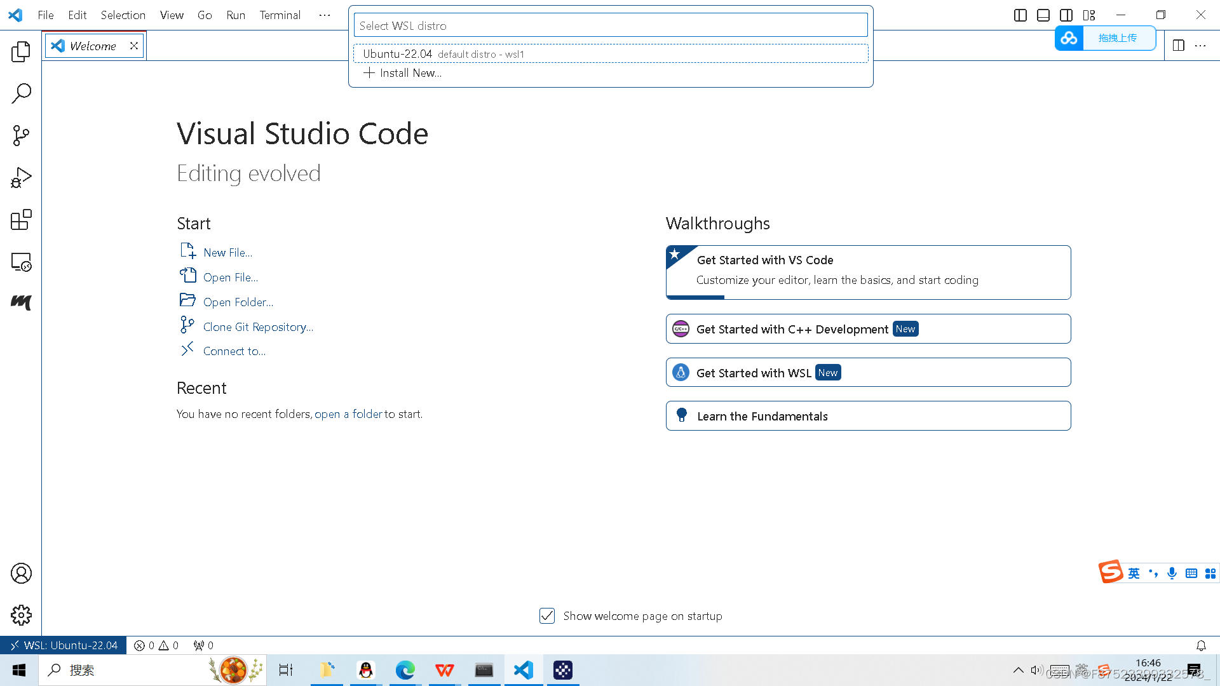Screen dimensions: 1220x686
Task: Click the Open File... link
Action: pyautogui.click(x=231, y=277)
